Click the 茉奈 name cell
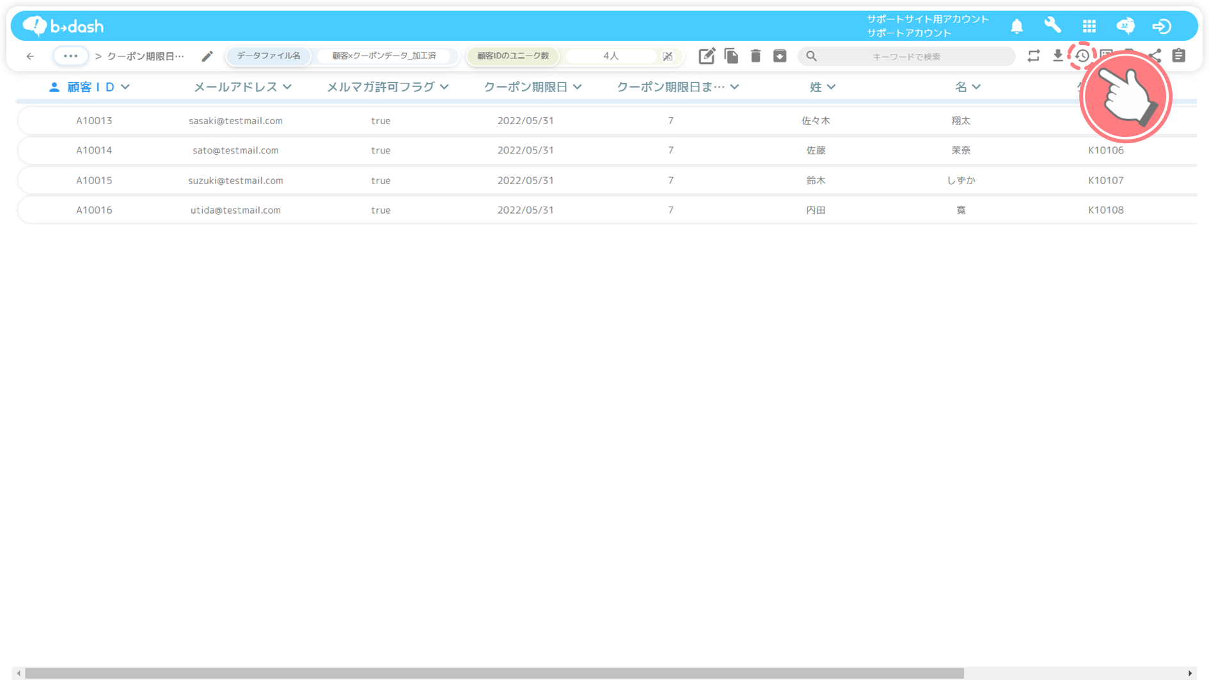The image size is (1209, 680). click(x=961, y=150)
